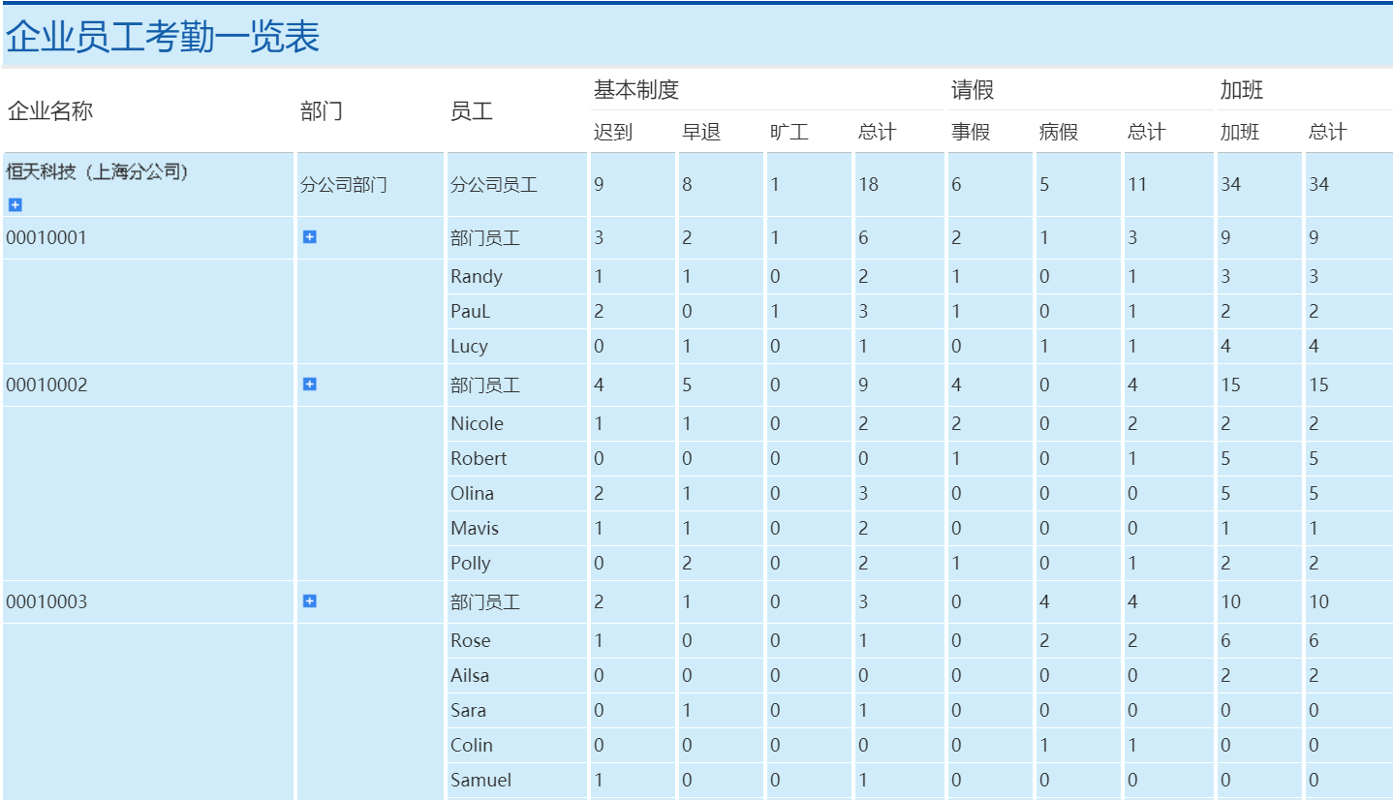The height and width of the screenshot is (800, 1393).
Task: Expand department 00010002 with its plus icon
Action: coord(310,385)
